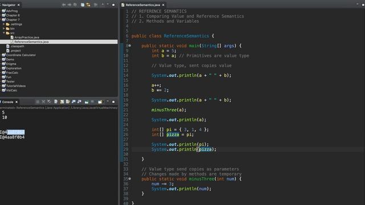Collapse the src folder
The image size is (365, 205).
click(x=4, y=33)
